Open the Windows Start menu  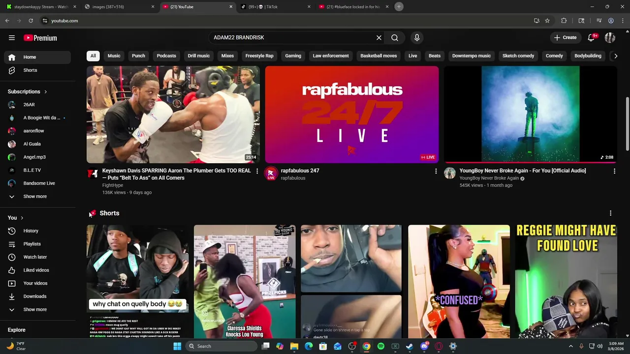(x=177, y=346)
